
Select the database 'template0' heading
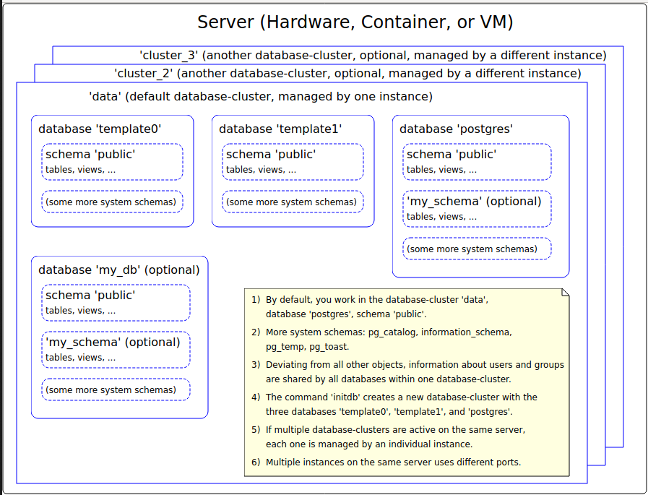(100, 129)
